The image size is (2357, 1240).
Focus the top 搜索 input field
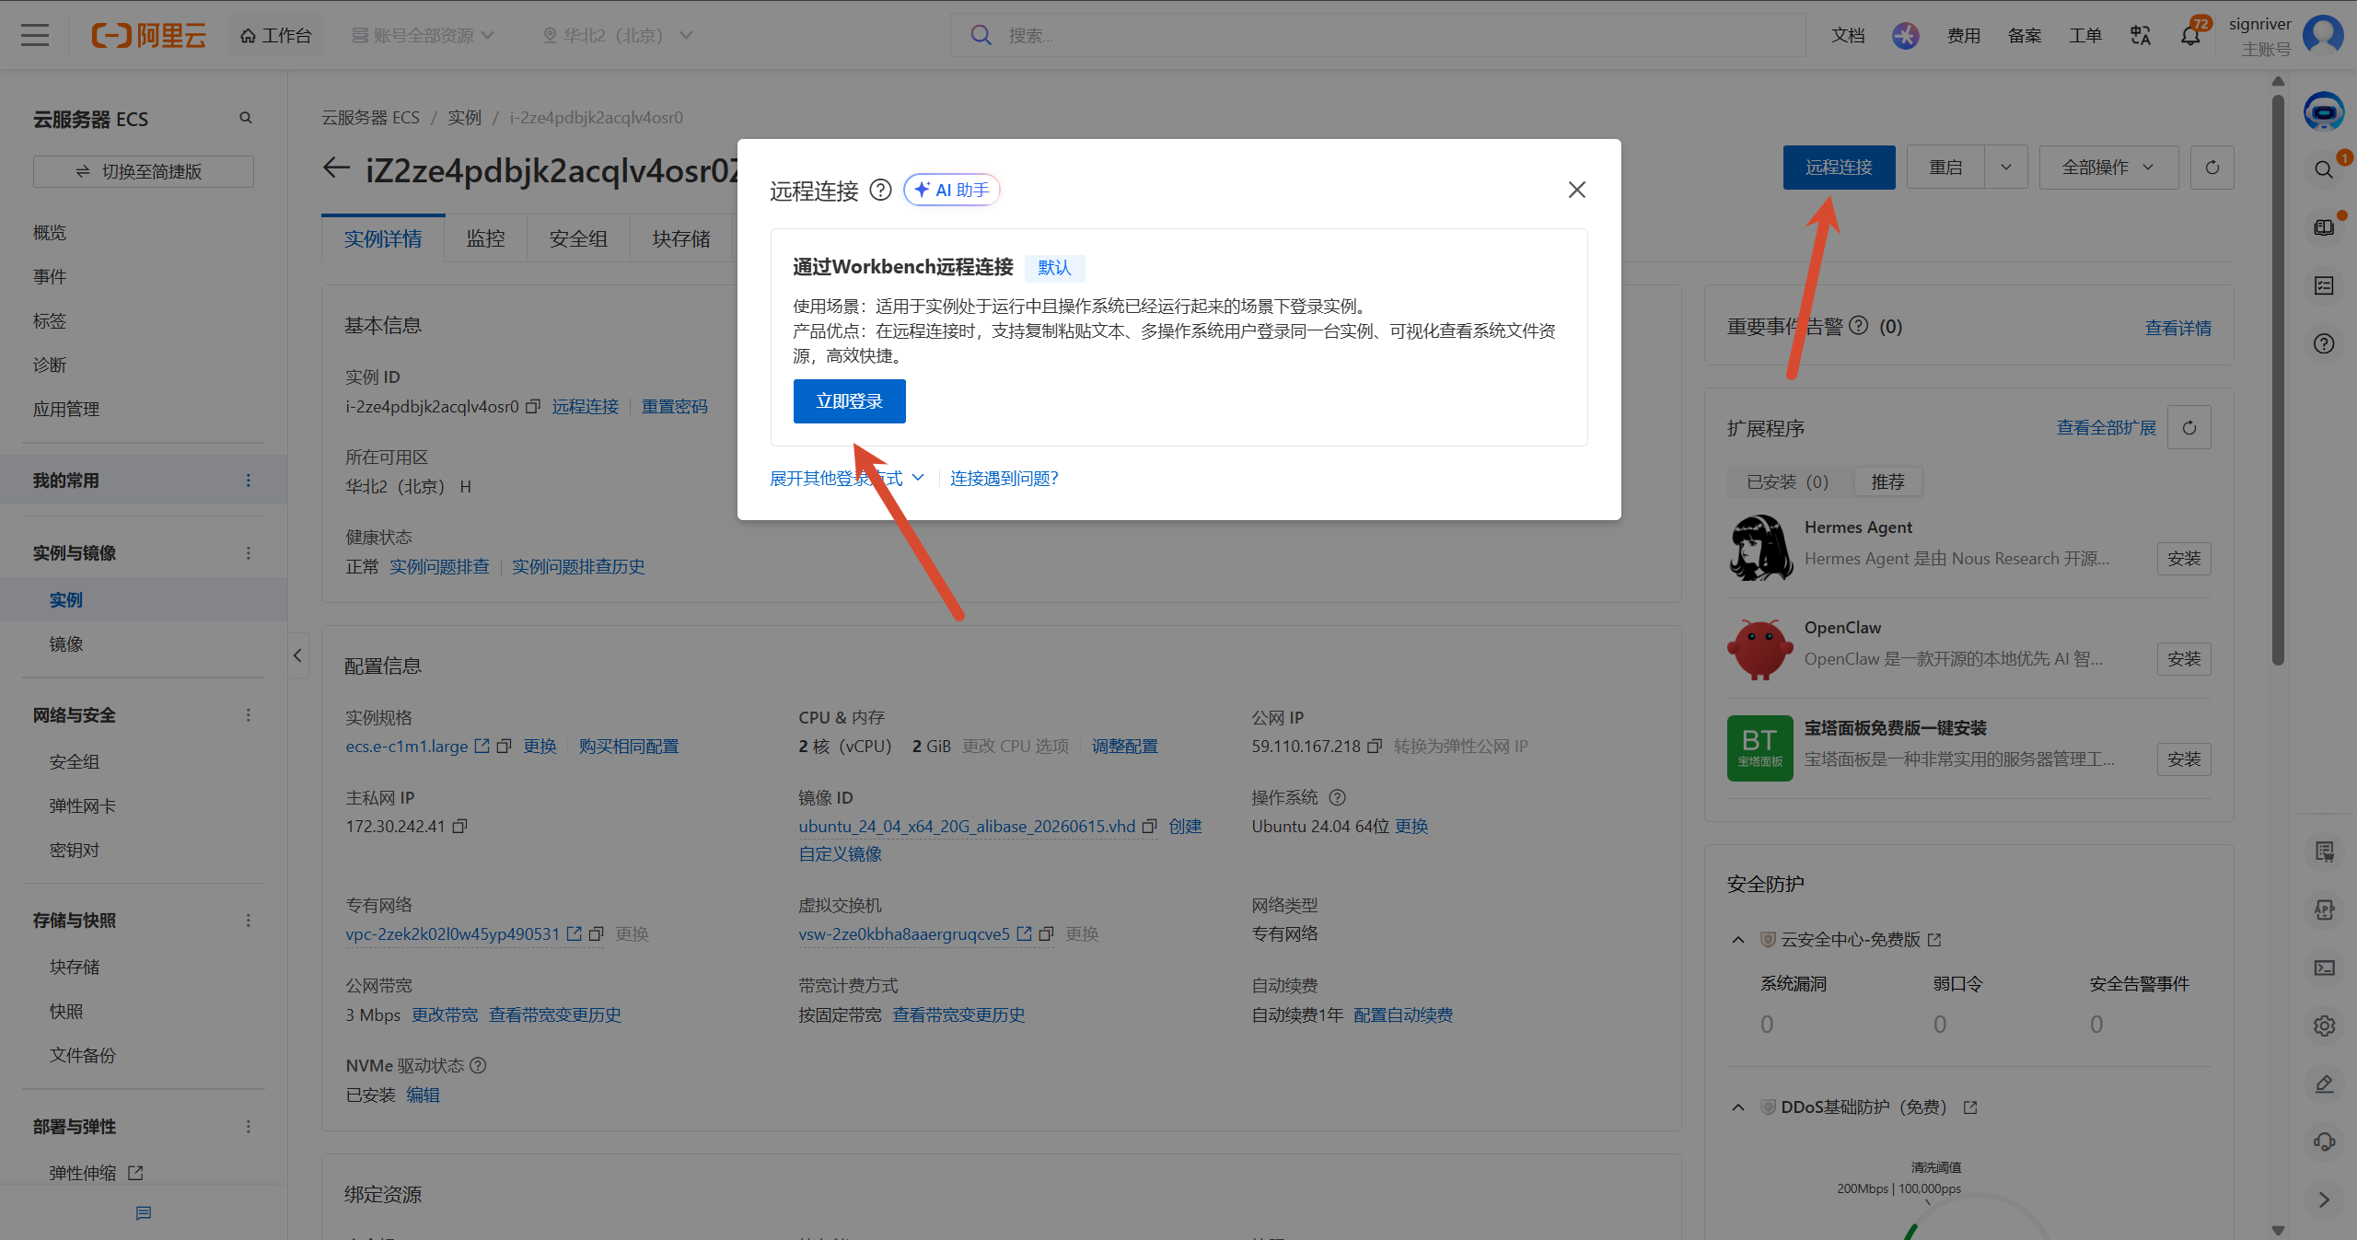pos(1378,35)
